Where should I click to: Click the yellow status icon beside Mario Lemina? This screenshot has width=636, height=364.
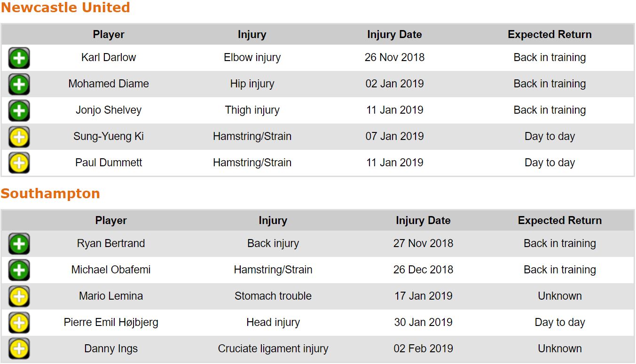coord(19,297)
